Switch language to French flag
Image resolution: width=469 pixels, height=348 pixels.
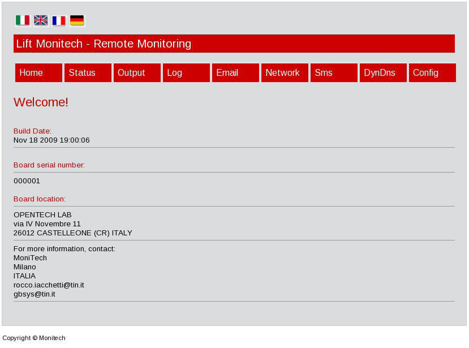[x=59, y=20]
